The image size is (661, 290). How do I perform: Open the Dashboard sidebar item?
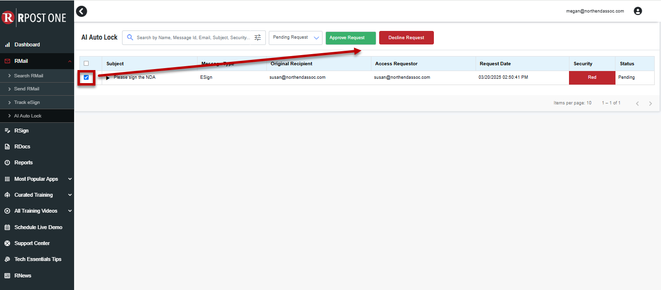tap(27, 44)
